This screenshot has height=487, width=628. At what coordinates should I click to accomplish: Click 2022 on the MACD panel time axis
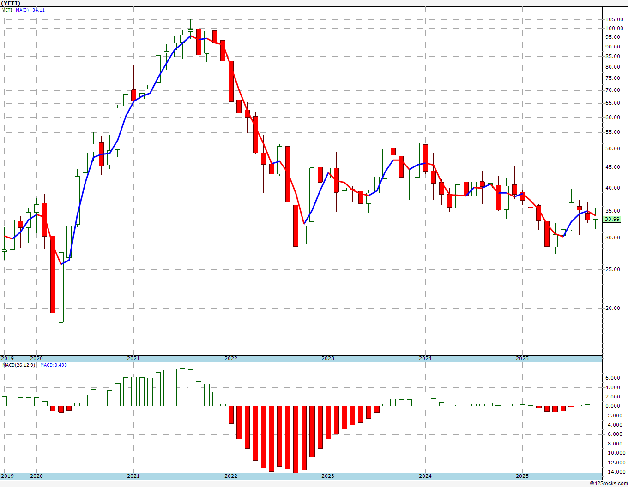230,475
